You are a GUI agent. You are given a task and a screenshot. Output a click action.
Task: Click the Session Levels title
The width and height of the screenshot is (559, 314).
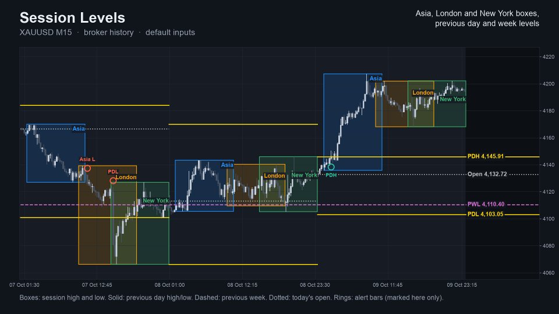pyautogui.click(x=72, y=17)
